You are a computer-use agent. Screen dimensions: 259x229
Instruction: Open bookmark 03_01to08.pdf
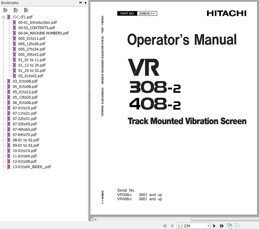[25, 81]
